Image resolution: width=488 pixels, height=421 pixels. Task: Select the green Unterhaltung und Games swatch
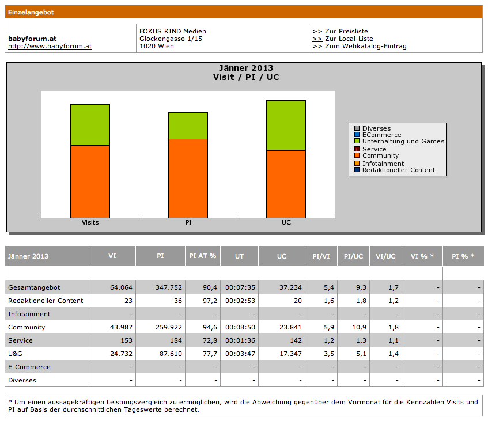(357, 141)
